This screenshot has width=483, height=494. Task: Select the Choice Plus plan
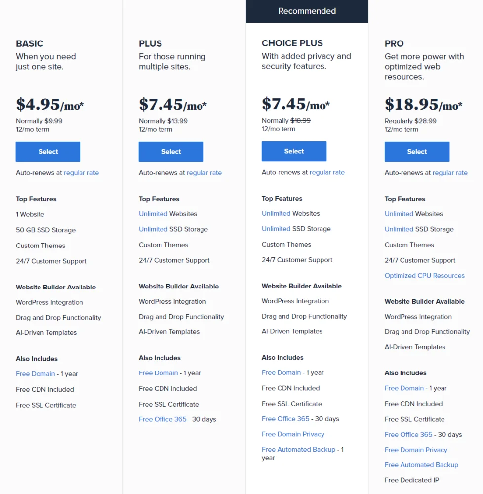294,151
